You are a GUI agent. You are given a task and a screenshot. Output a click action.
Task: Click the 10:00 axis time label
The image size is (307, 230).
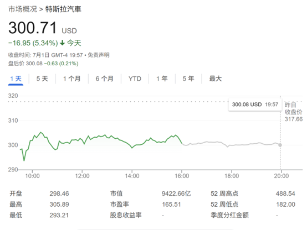(32, 176)
